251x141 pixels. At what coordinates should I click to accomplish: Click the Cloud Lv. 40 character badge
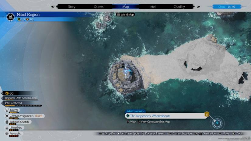tap(226, 7)
